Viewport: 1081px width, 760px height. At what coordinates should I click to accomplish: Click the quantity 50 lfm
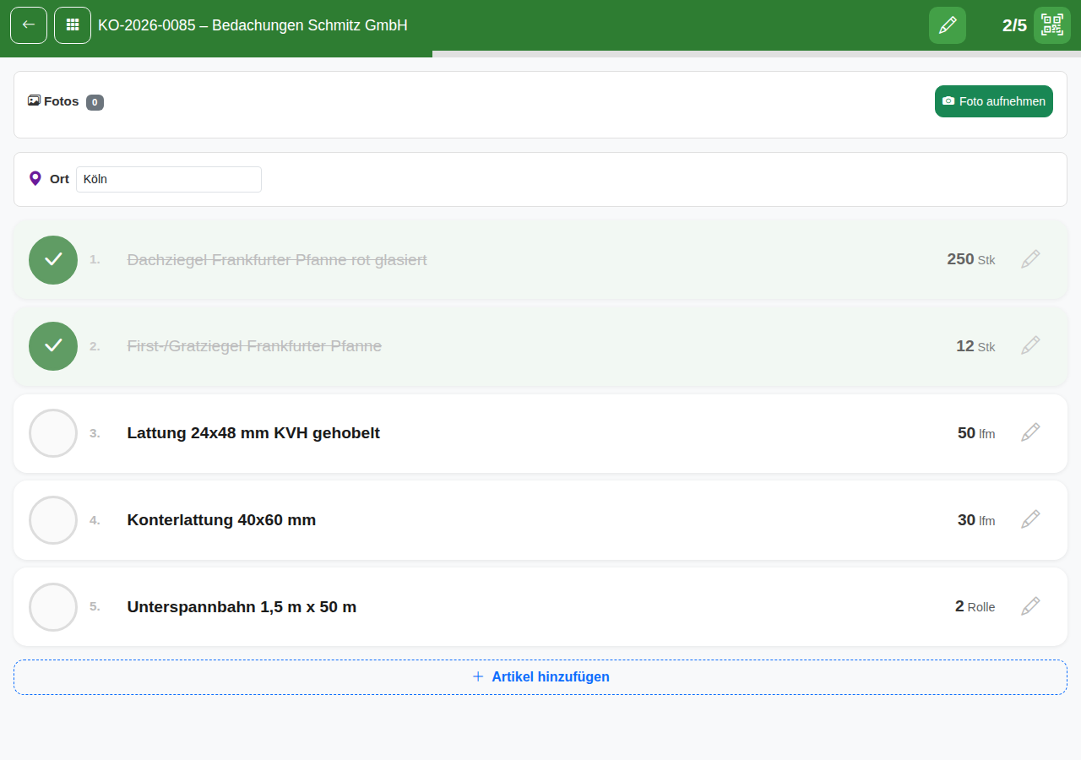[976, 433]
